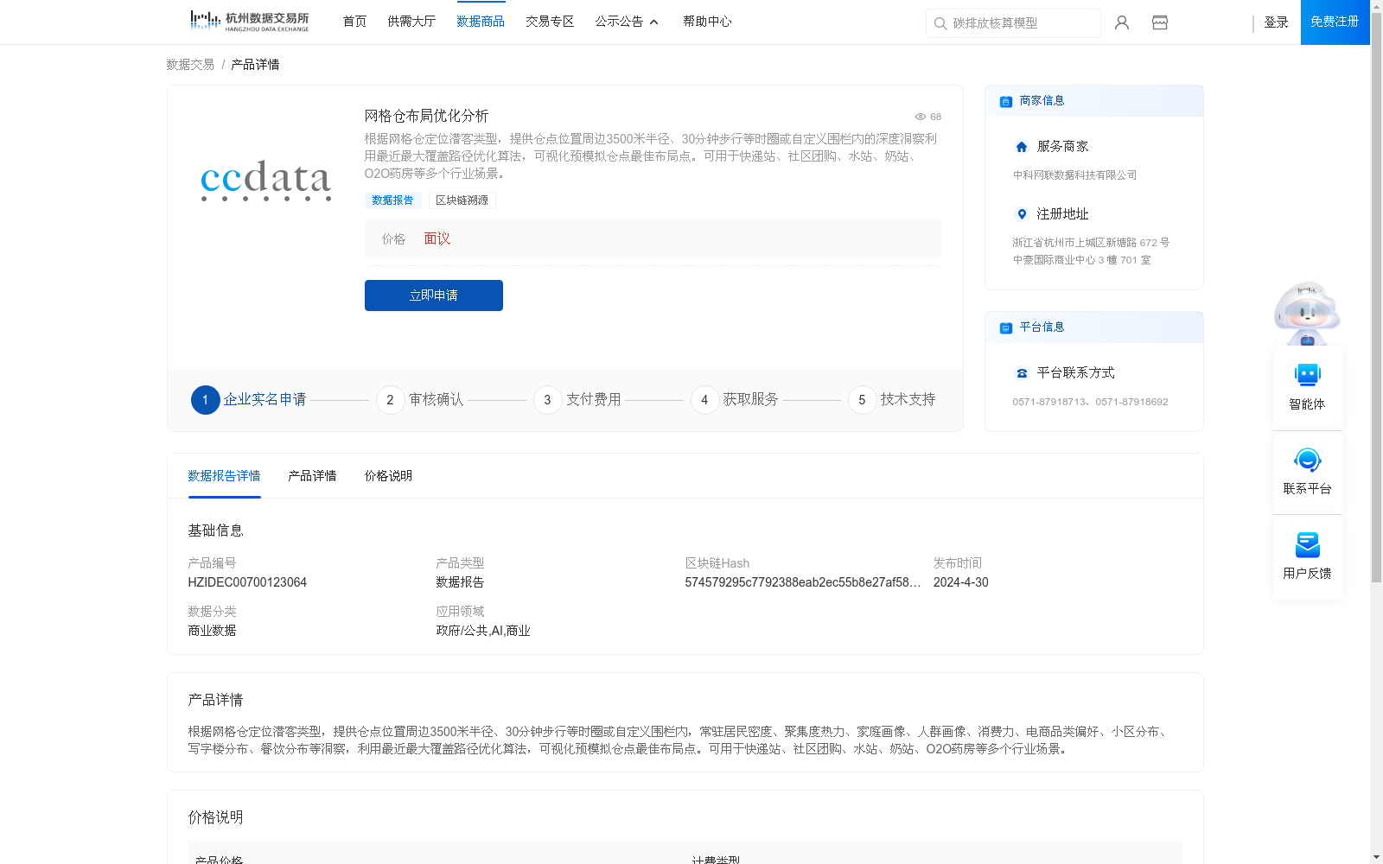Expand the 公示公告 dropdown menu
Viewport: 1383px width, 864px height.
627,22
